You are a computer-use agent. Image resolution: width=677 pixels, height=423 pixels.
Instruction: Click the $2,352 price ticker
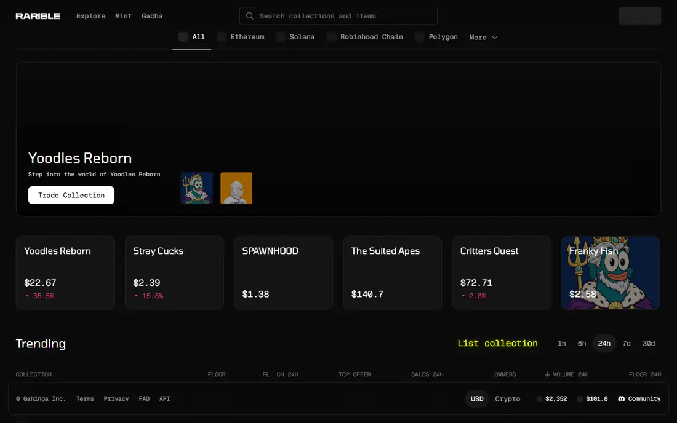552,399
